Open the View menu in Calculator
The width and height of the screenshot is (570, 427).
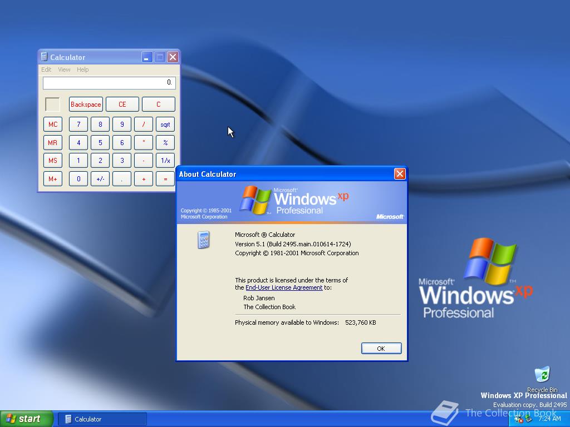pyautogui.click(x=64, y=69)
